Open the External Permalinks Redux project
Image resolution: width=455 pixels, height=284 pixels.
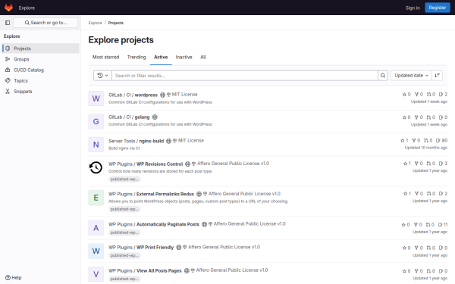pos(151,194)
